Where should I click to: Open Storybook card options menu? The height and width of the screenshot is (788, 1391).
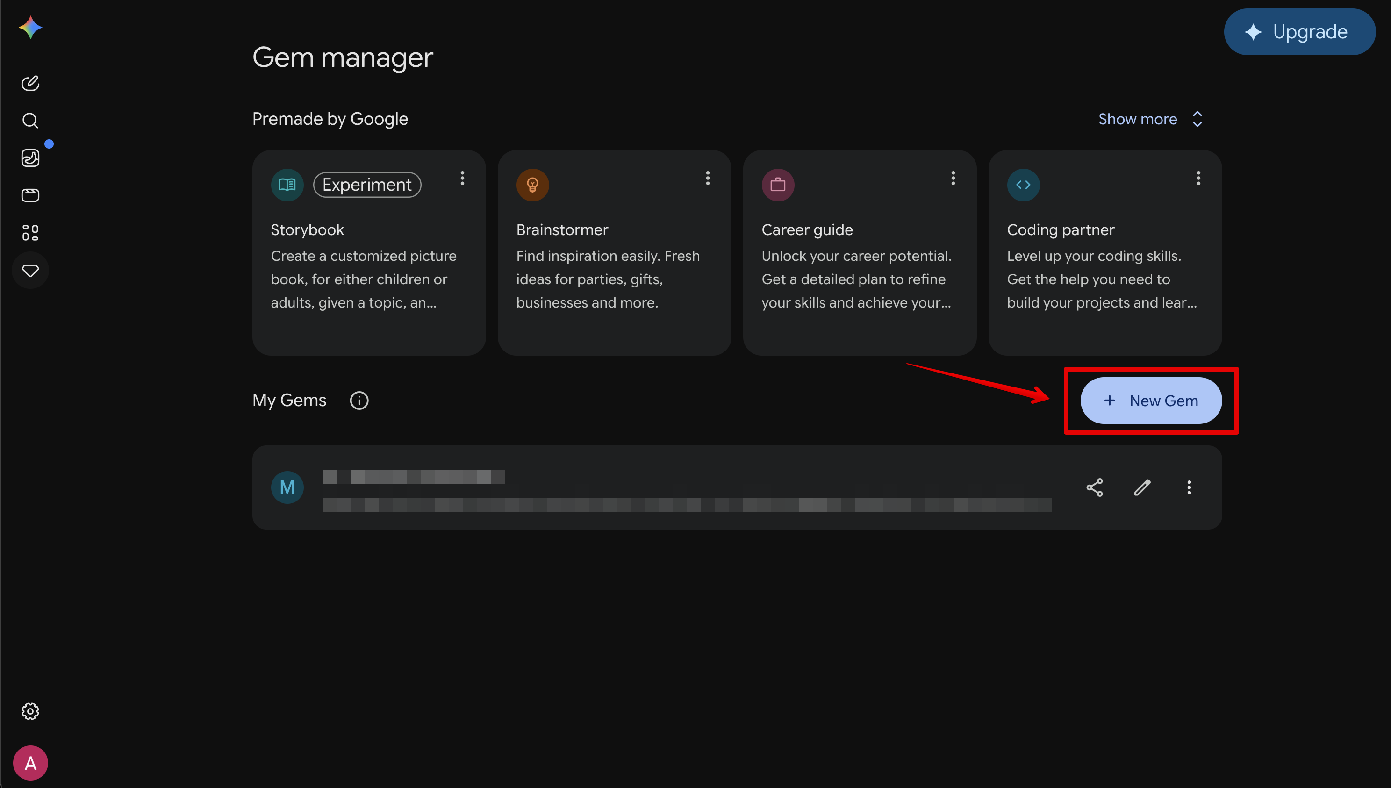[x=462, y=178]
